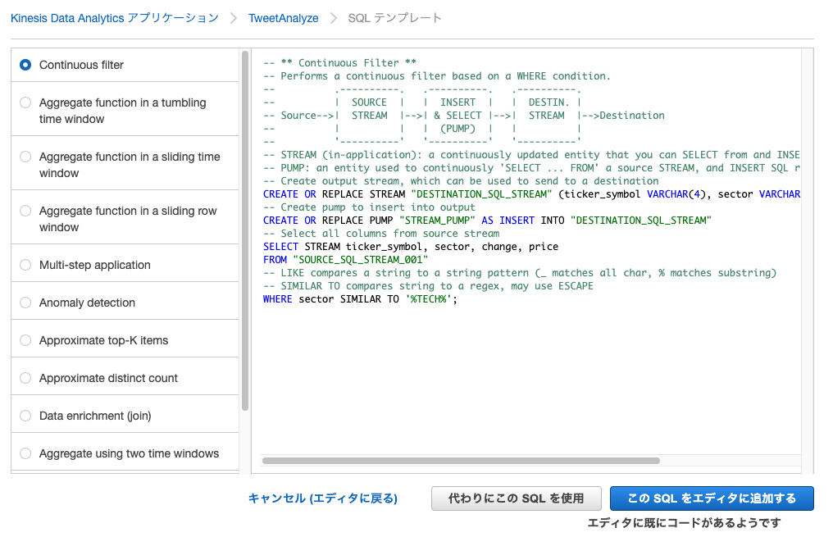Click '-- SIMILAR TO compares string' comment
This screenshot has height=537, width=833.
tap(428, 286)
